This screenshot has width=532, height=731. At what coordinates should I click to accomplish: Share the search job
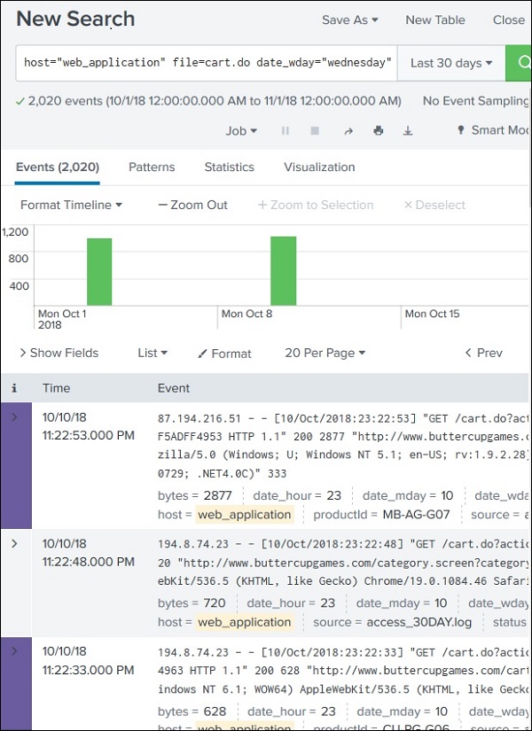point(348,130)
